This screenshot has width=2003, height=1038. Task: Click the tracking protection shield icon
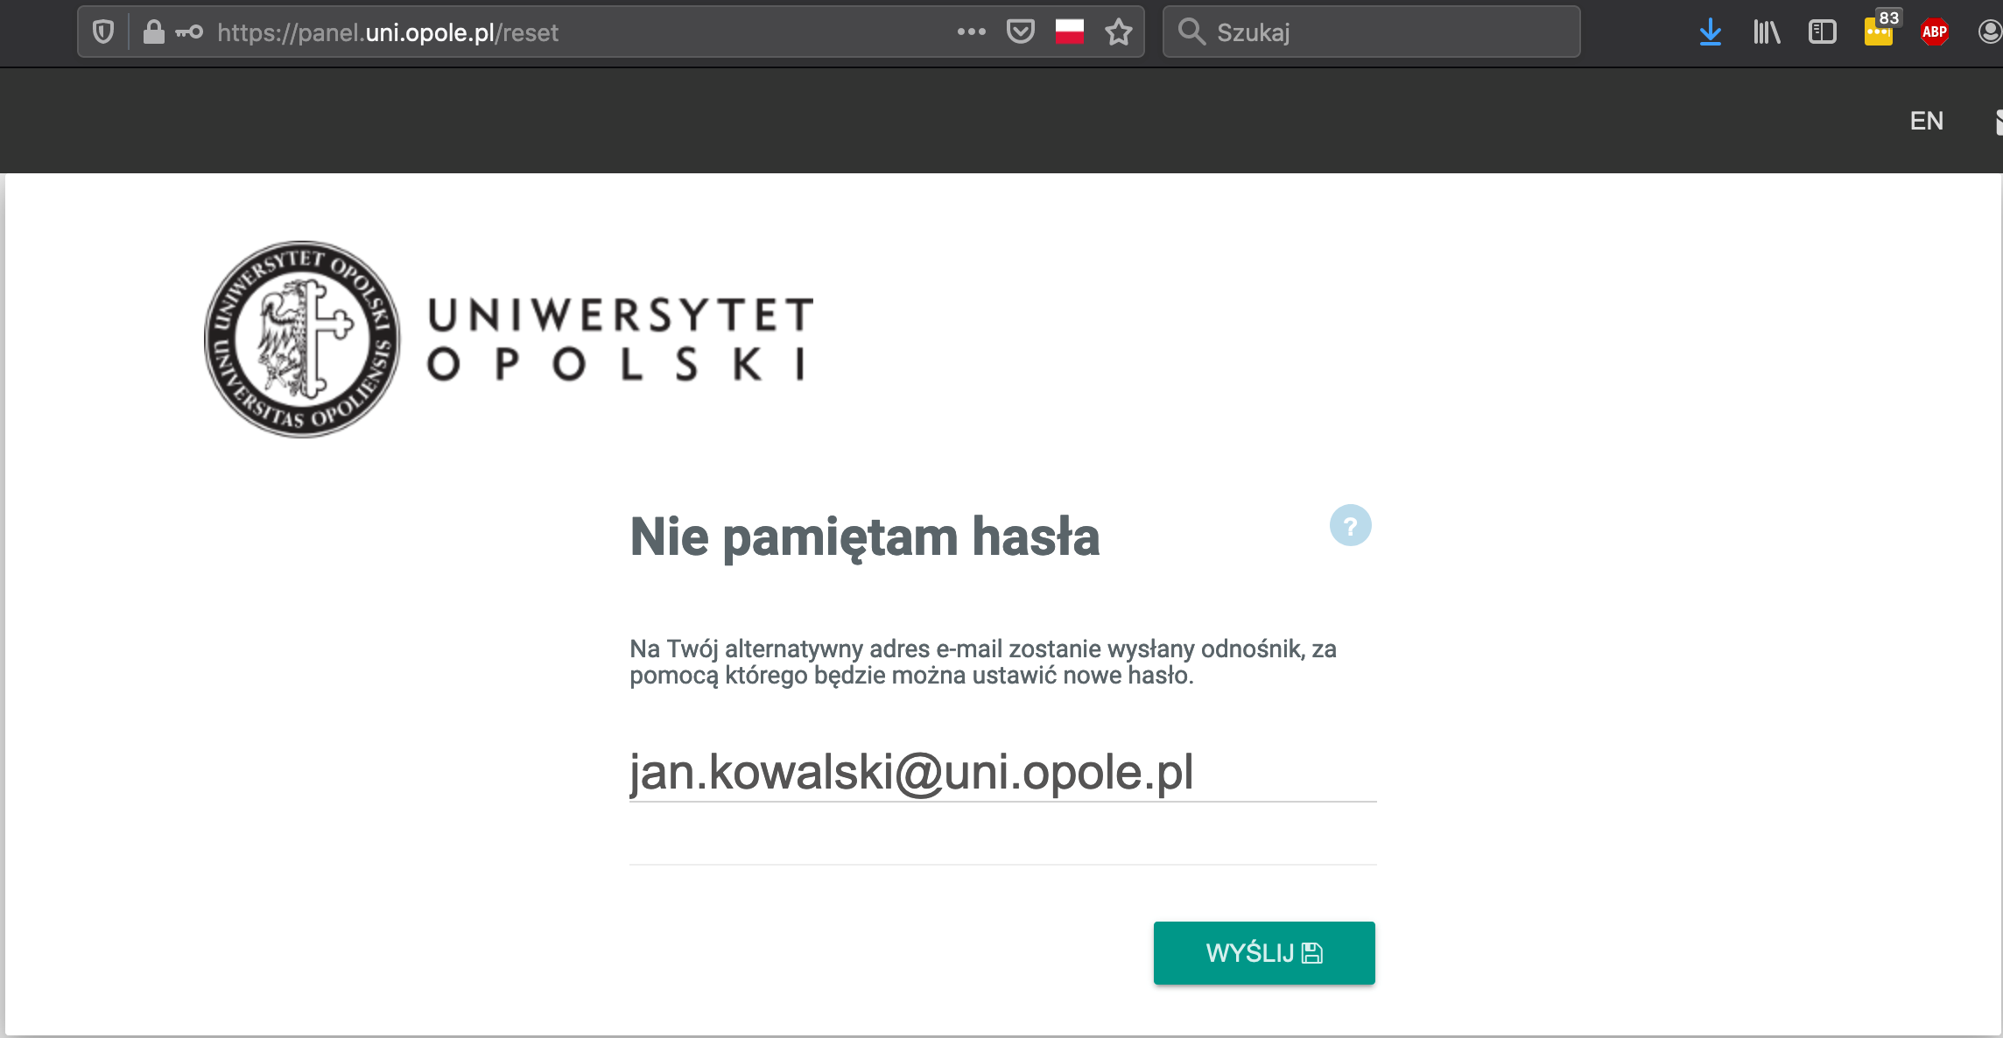[103, 32]
